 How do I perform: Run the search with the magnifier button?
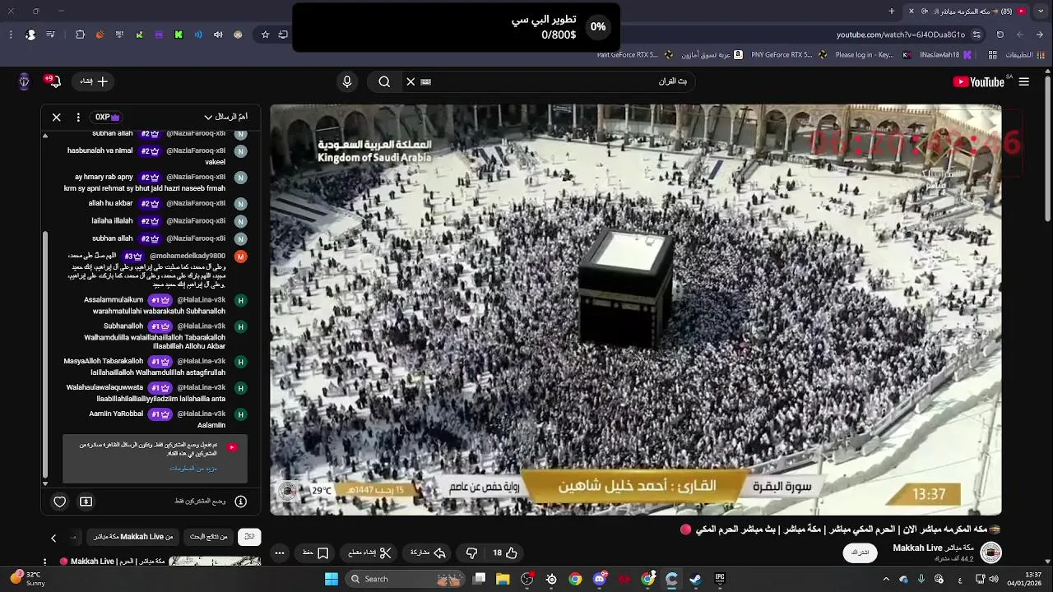(384, 81)
